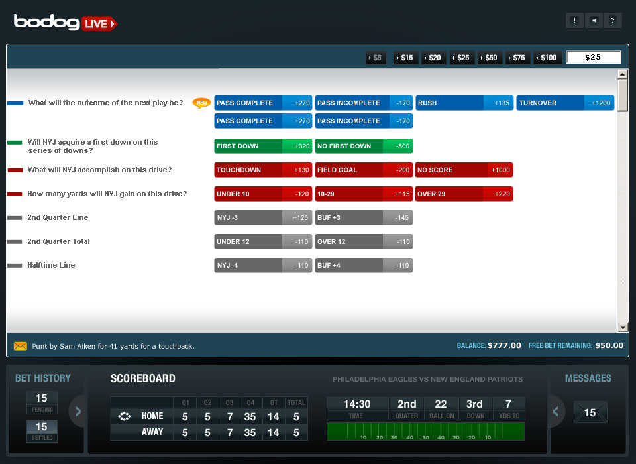Click "What will the outcome of the next play be?"
636x464 pixels.
105,103
